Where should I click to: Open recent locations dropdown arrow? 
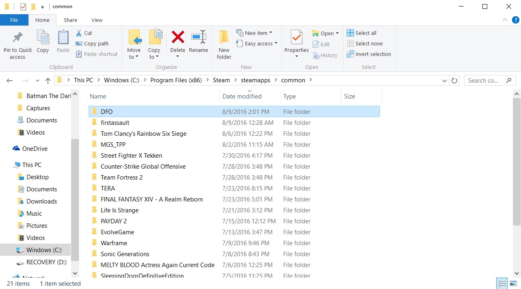point(37,80)
